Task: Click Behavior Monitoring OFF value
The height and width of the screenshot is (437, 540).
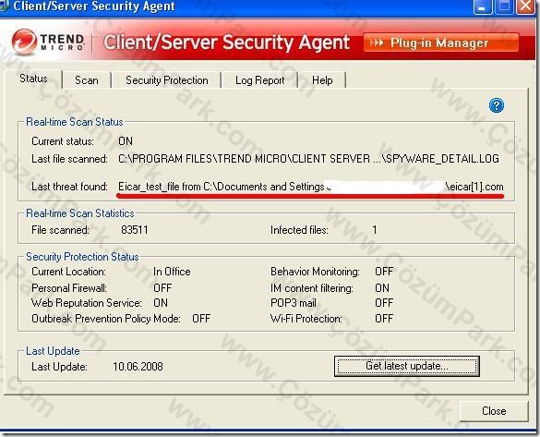Action: [x=384, y=272]
